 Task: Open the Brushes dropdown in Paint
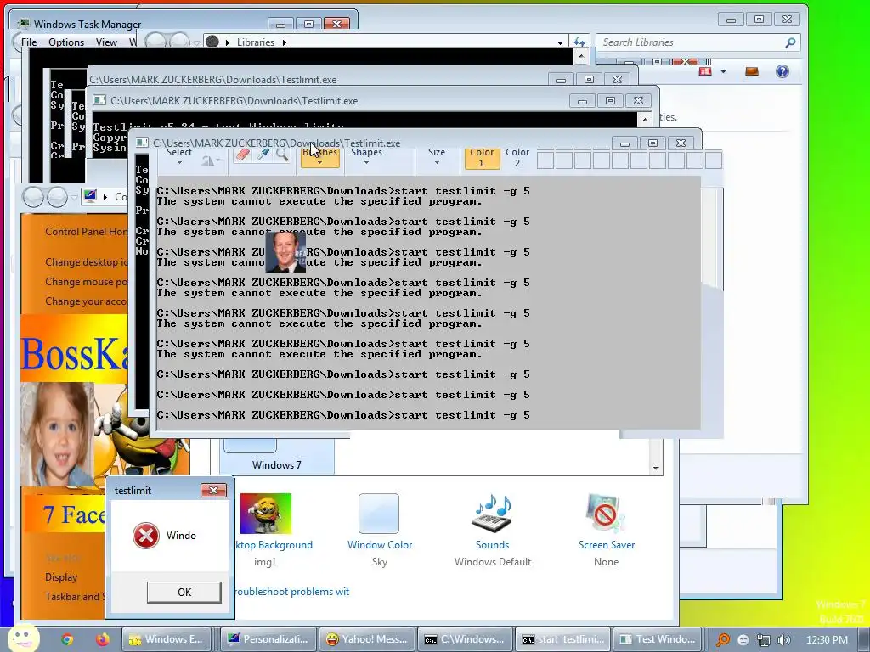pos(320,157)
